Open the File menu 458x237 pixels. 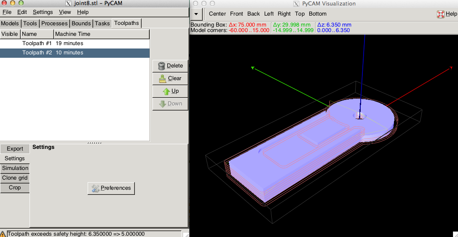pyautogui.click(x=7, y=12)
